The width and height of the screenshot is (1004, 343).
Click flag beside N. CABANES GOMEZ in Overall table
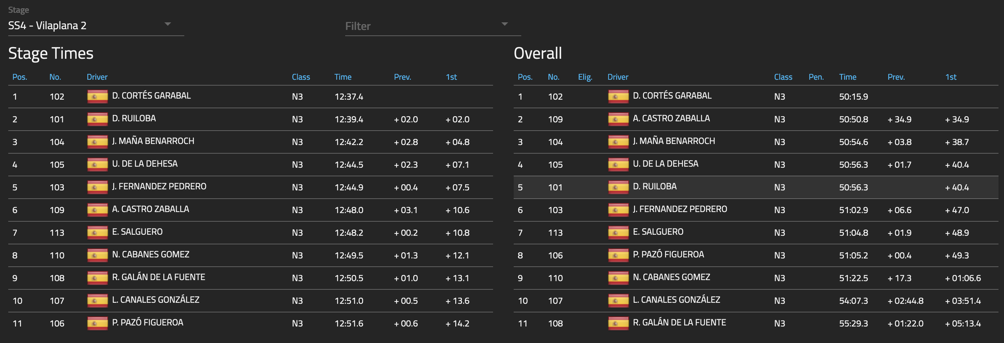pos(618,277)
